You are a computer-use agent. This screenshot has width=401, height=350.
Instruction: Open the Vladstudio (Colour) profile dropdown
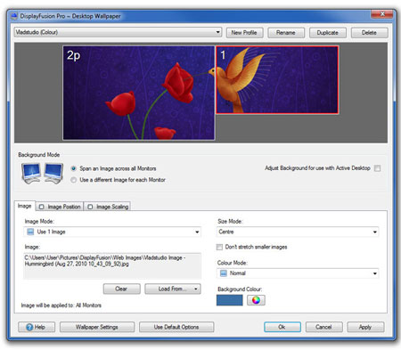118,32
